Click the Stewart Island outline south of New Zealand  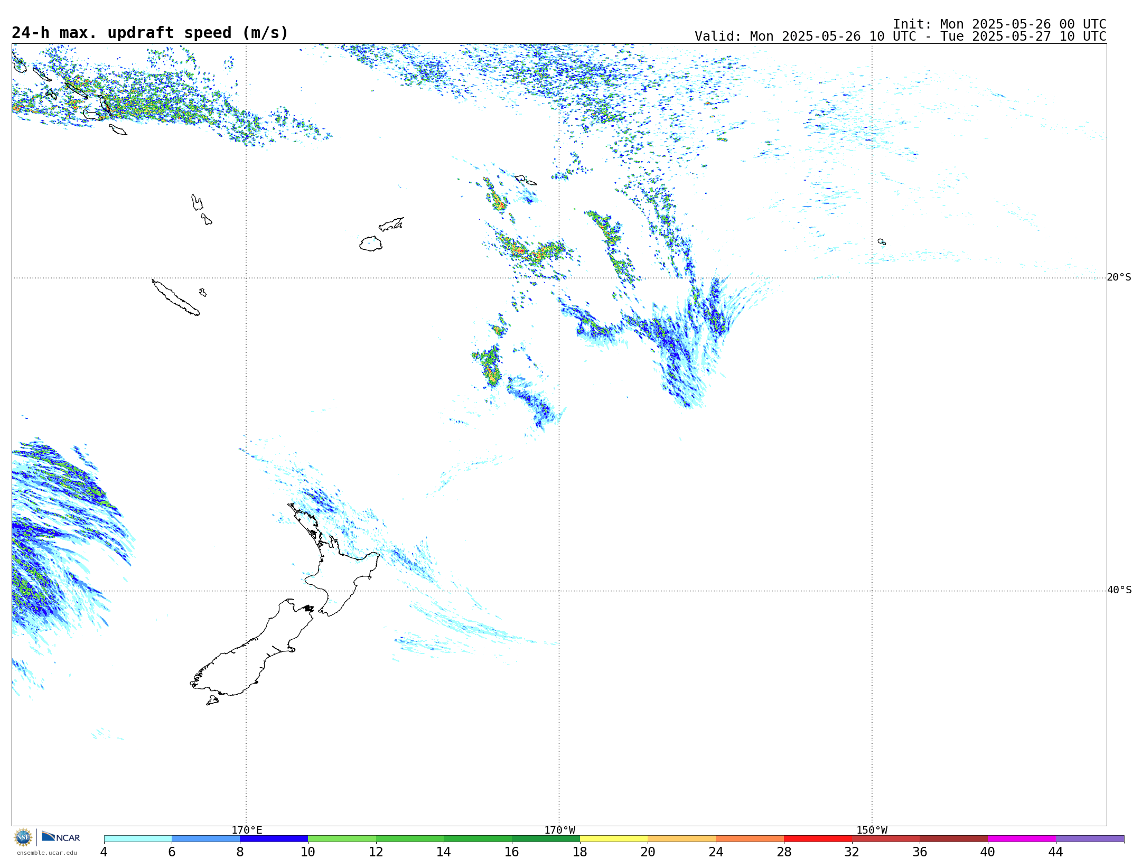pos(212,701)
